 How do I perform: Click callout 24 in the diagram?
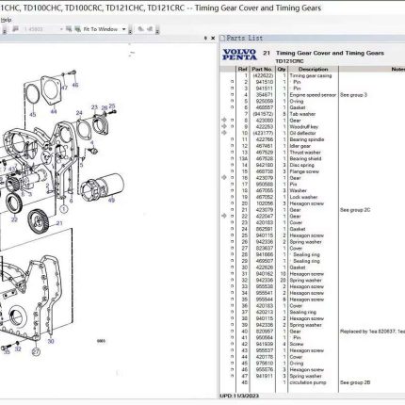79,113
